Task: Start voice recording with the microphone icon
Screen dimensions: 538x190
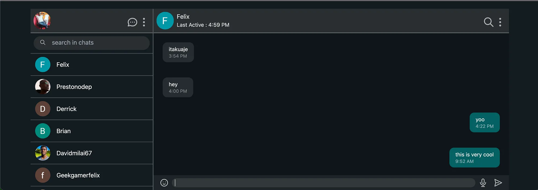Action: coord(483,183)
